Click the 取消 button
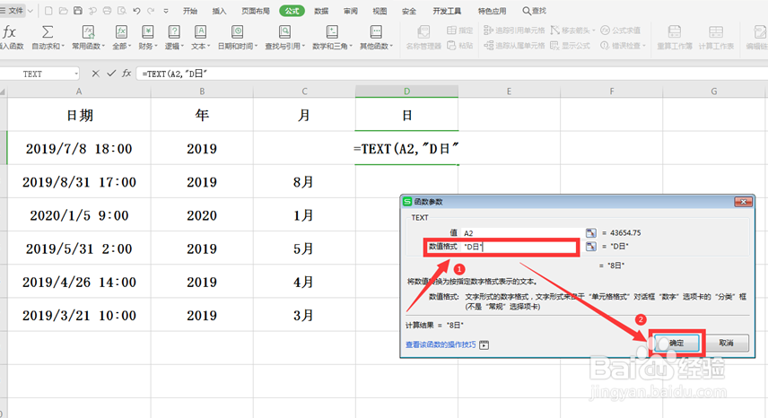This screenshot has height=418, width=768. coord(727,344)
